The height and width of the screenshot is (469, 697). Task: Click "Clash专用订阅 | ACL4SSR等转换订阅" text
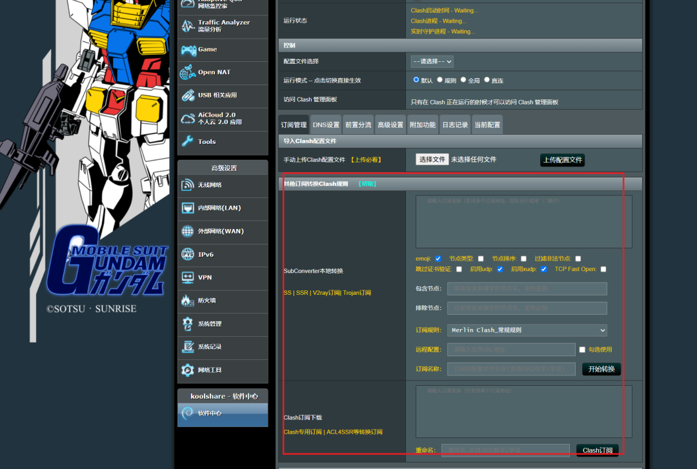(333, 432)
